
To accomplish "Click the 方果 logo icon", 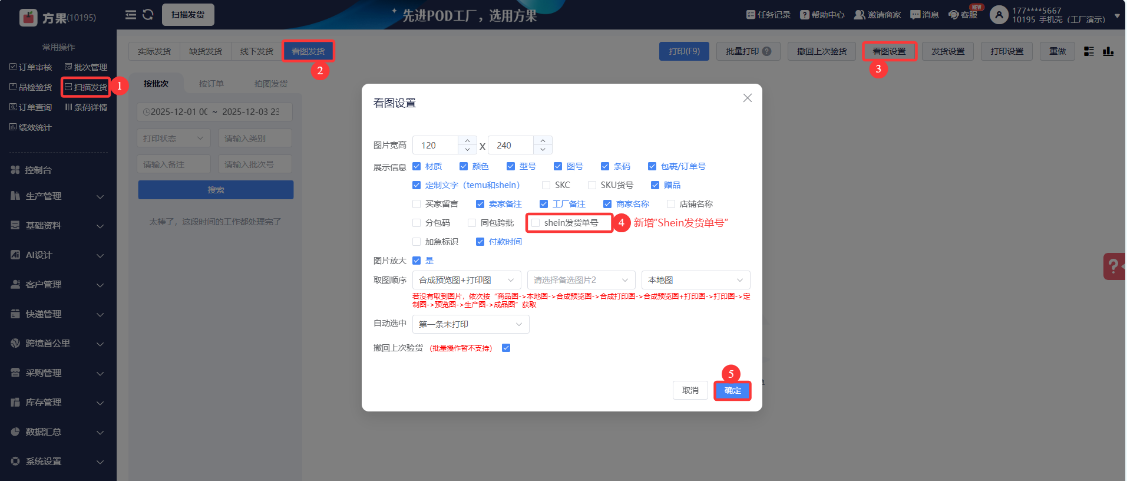I will pyautogui.click(x=28, y=18).
